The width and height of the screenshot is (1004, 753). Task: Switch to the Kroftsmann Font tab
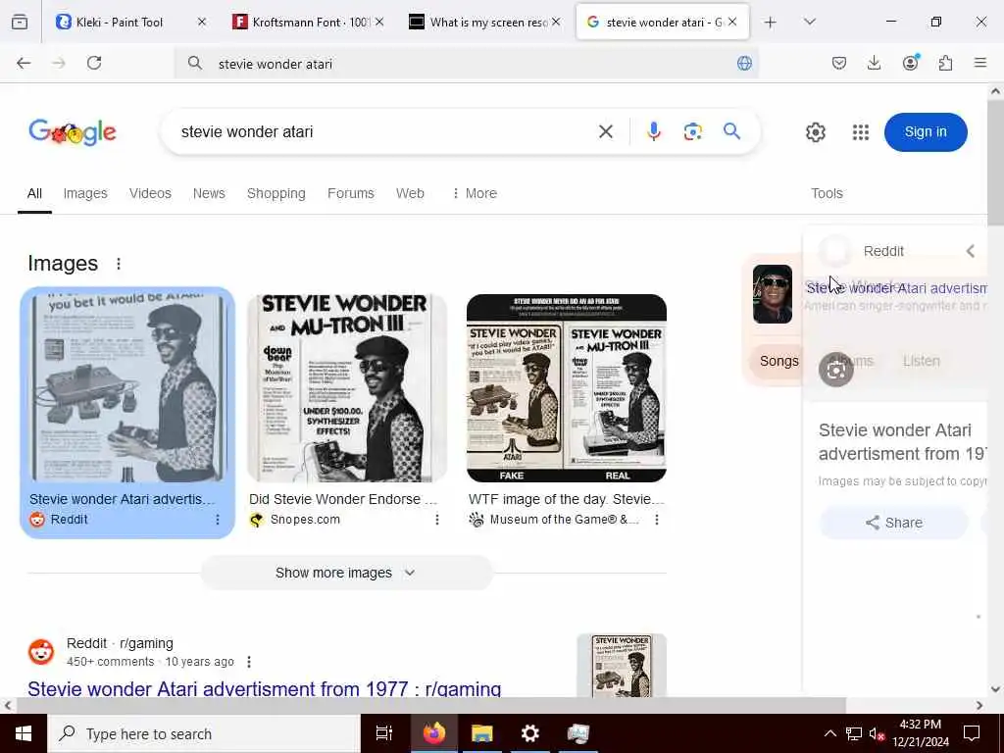(309, 23)
